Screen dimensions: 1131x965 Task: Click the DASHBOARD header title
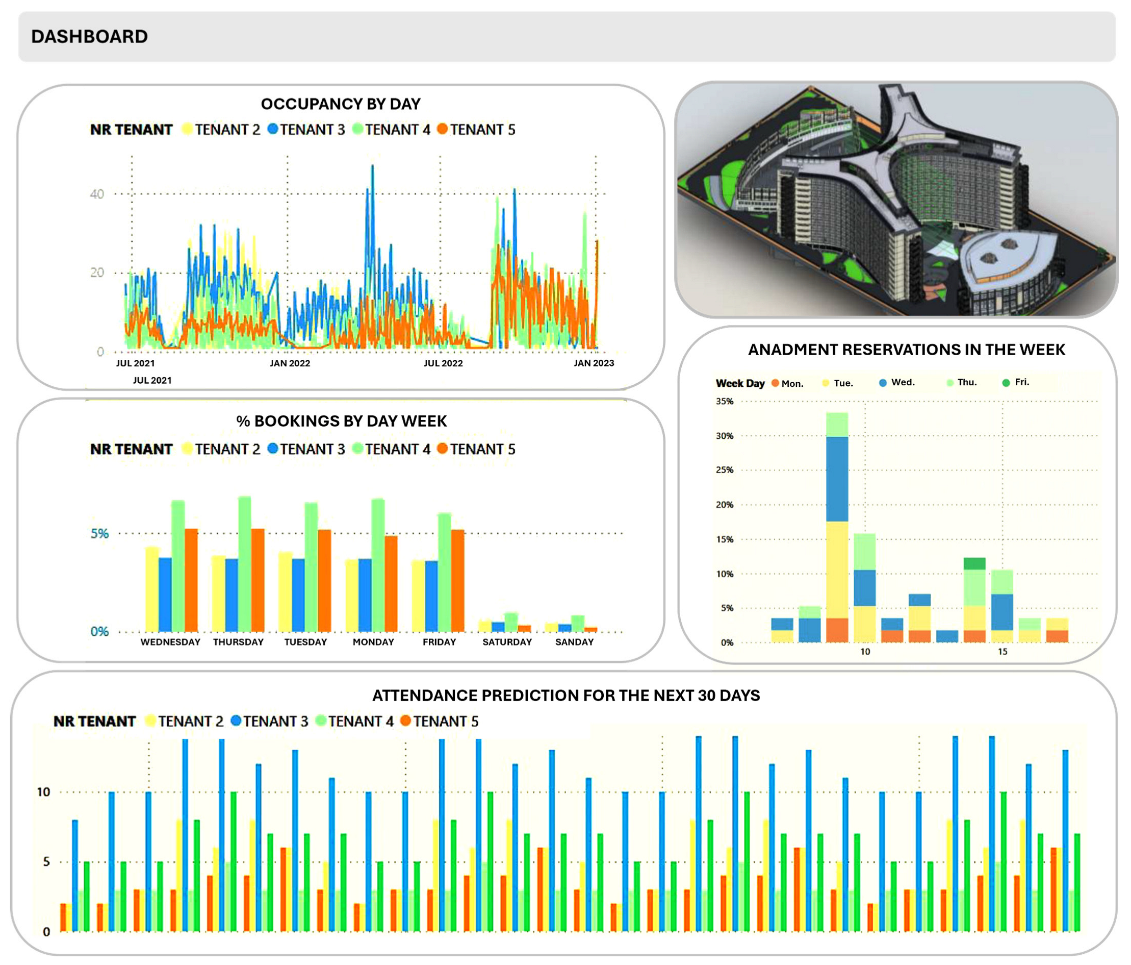89,37
